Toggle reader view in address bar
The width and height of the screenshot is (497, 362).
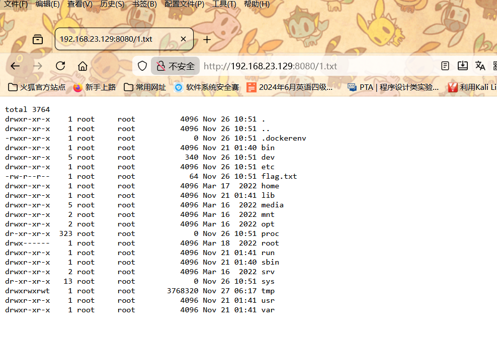(445, 66)
